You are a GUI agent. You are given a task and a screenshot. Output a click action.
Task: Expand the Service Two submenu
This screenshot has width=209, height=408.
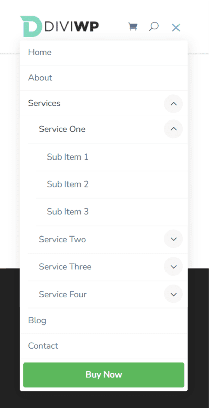coord(173,239)
